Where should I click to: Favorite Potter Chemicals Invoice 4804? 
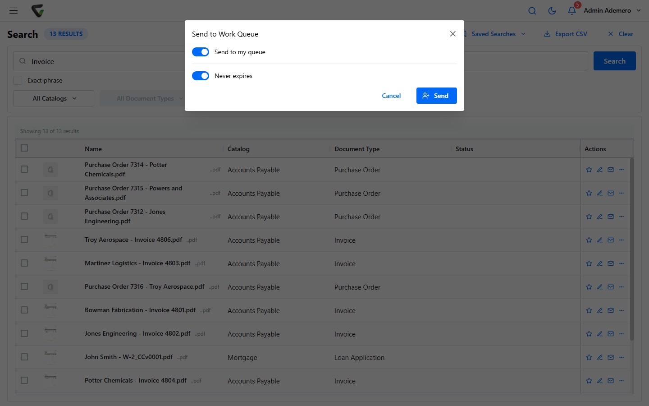click(589, 381)
